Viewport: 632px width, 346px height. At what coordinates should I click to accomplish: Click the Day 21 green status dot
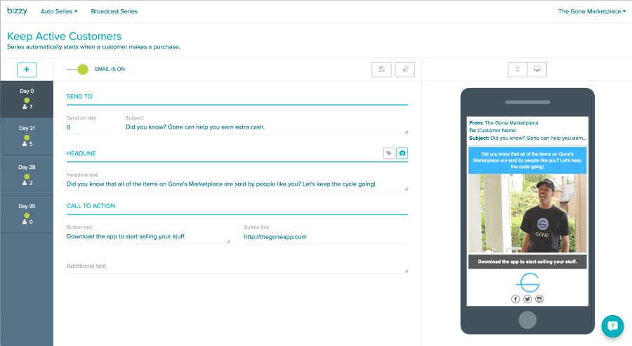pyautogui.click(x=27, y=137)
